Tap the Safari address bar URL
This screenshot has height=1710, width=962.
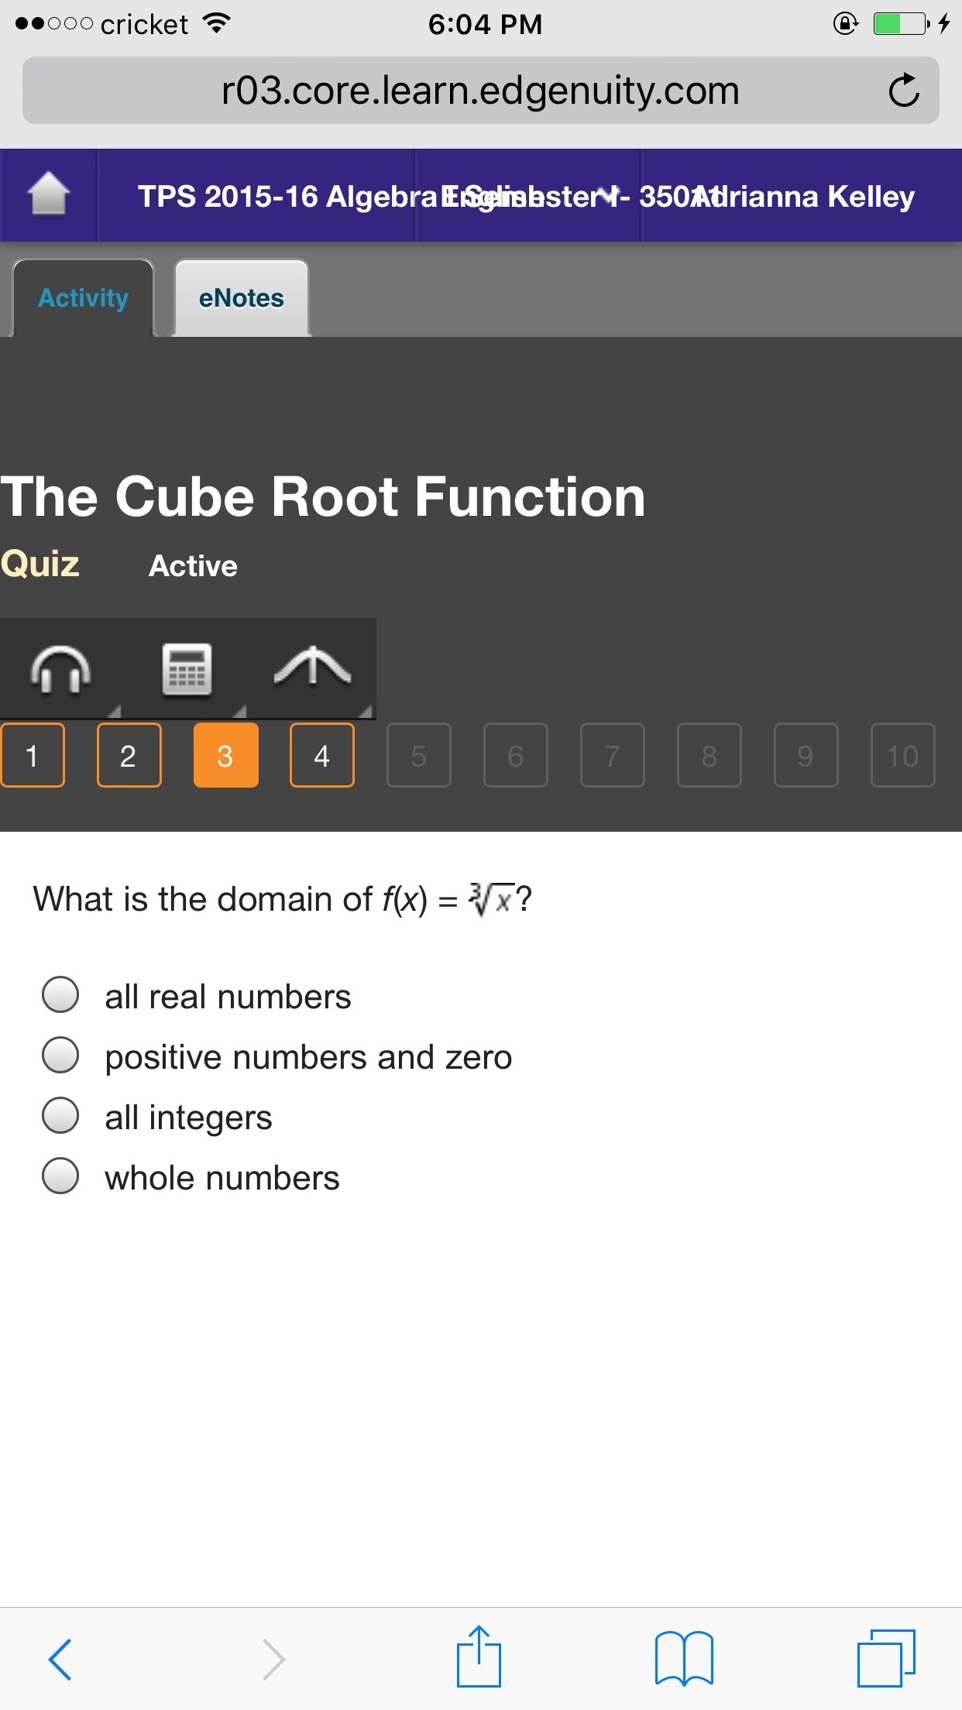tap(480, 91)
